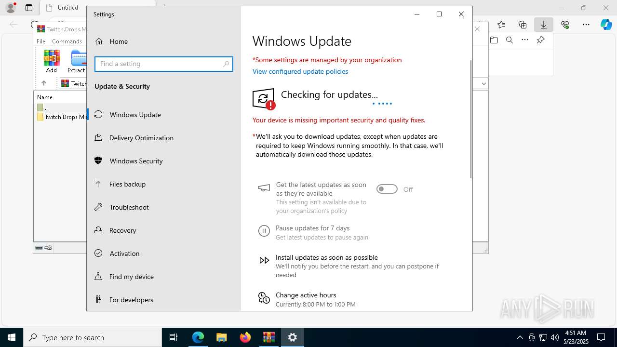The image size is (617, 347).
Task: Open Edge Settings and more ellipsis
Action: point(586,25)
